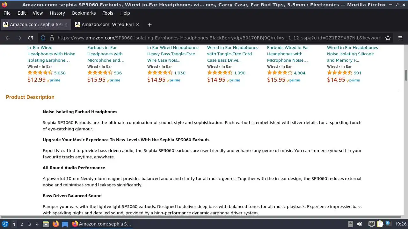Open the View menu
This screenshot has width=408, height=229.
(38, 13)
